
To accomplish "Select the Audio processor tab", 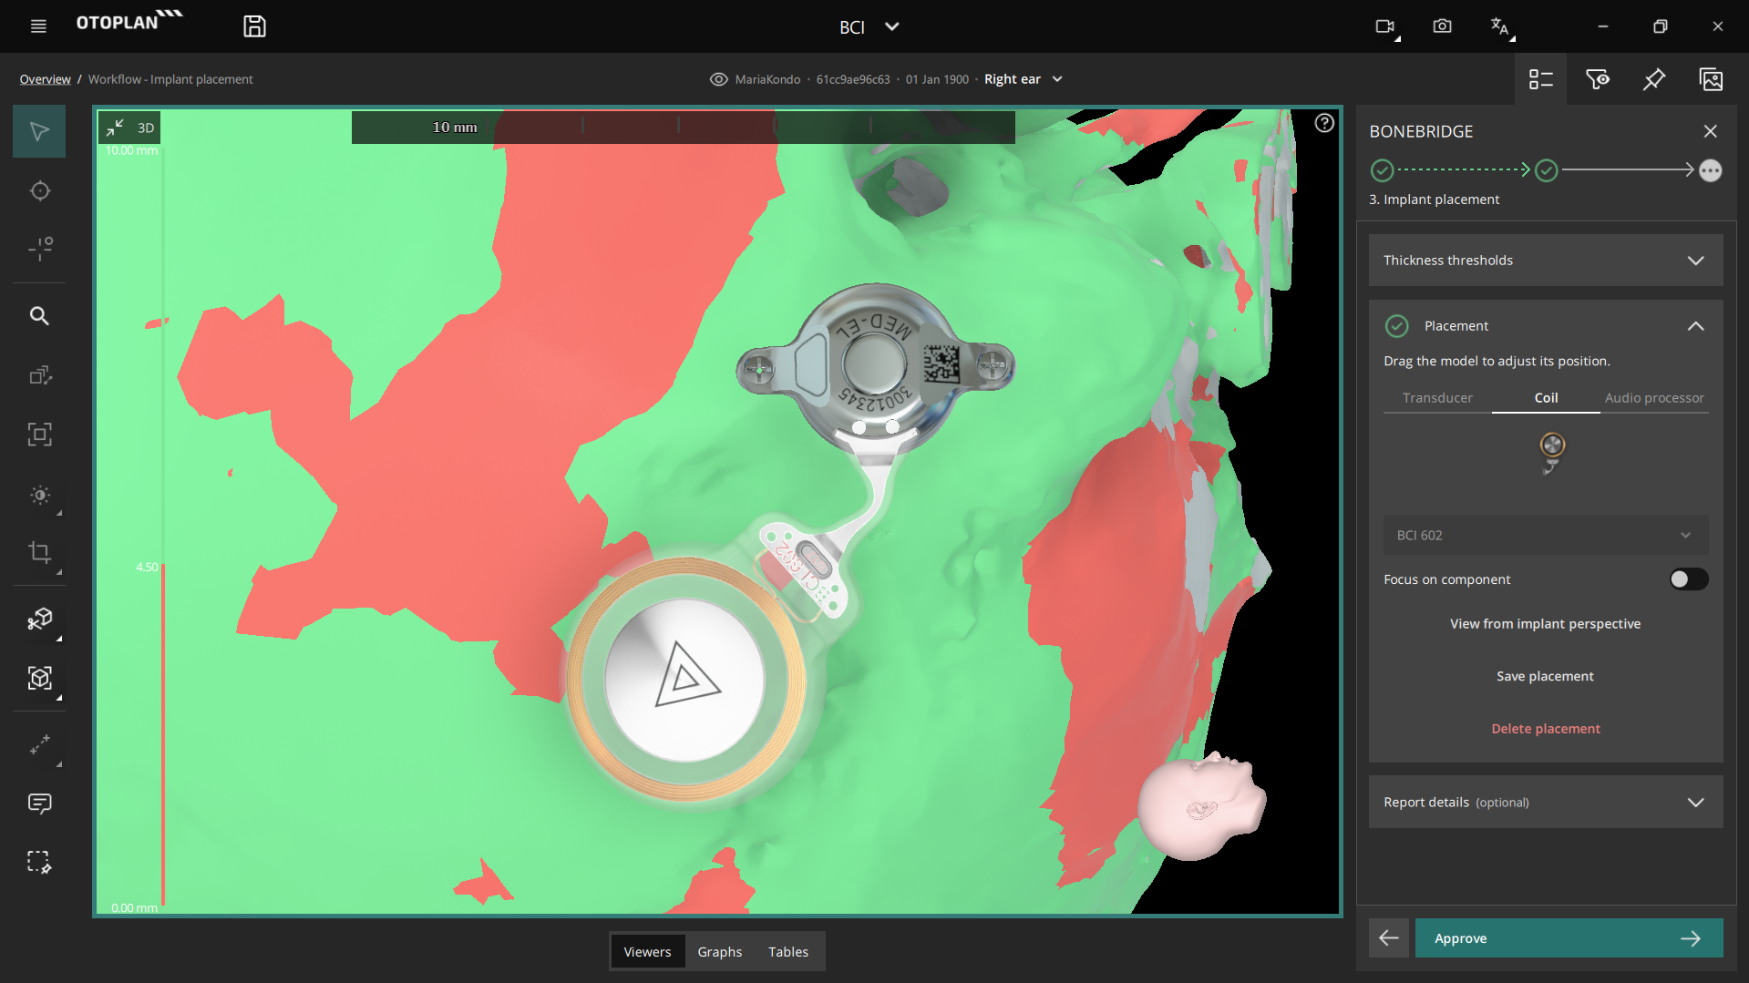I will [x=1653, y=398].
